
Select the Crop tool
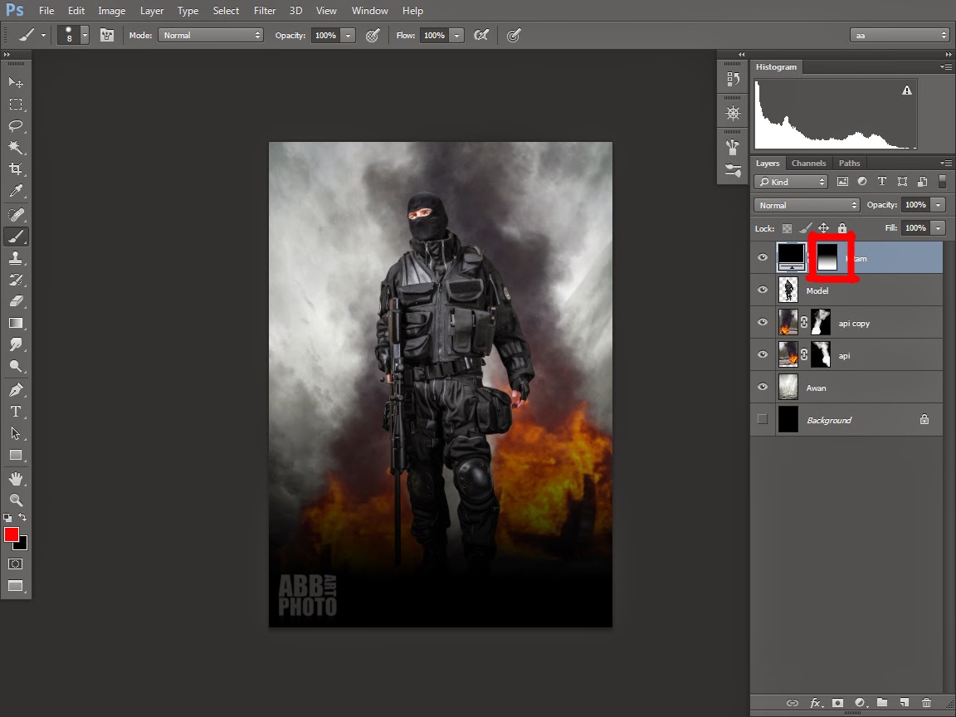tap(15, 169)
